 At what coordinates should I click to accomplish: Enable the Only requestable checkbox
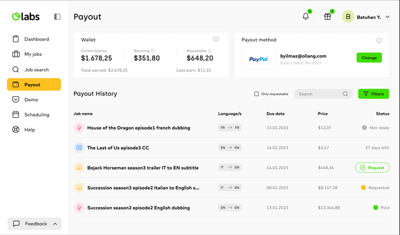tap(257, 94)
